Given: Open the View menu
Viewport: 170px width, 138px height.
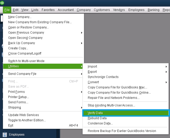Looking at the screenshot, I should [x=25, y=10].
